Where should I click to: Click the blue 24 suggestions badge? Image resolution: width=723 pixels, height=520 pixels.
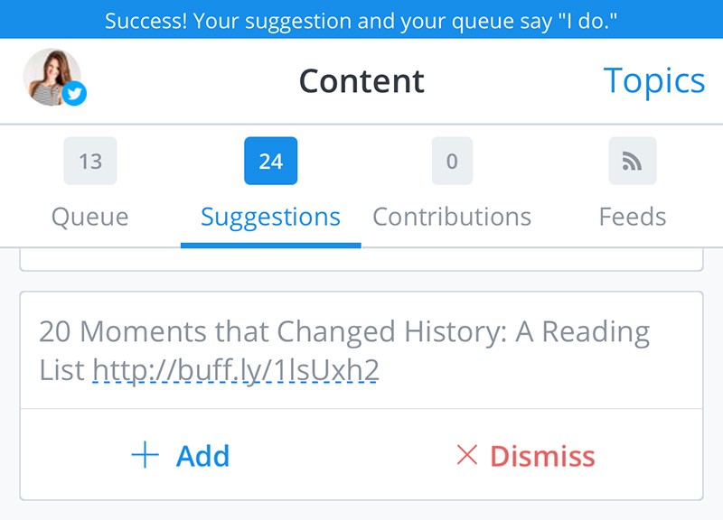[270, 161]
